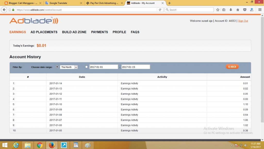Click the start date field 2017-01-01
The image size is (264, 149).
tap(104, 67)
